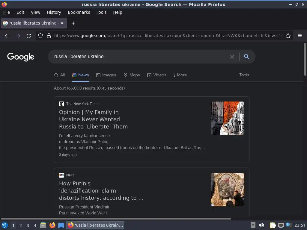Screen dimensions: 307x230
Task: Select the News search tab
Action: point(80,75)
